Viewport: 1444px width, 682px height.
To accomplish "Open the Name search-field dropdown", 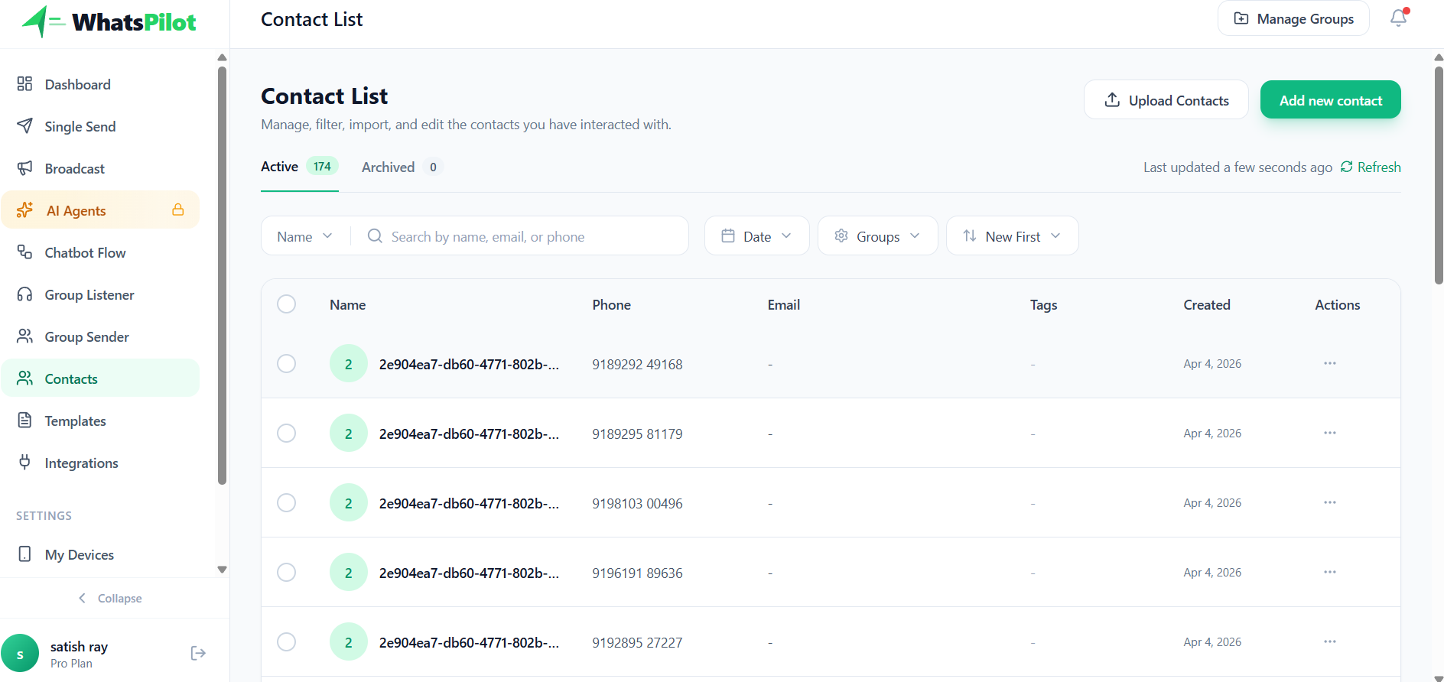I will [x=304, y=236].
